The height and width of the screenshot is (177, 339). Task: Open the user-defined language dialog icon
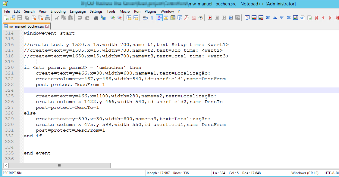(x=166, y=18)
